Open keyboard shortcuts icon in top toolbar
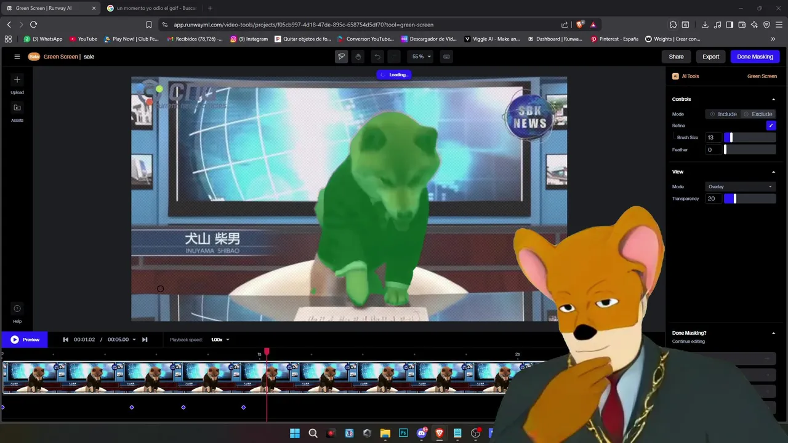The width and height of the screenshot is (788, 443). tap(446, 57)
